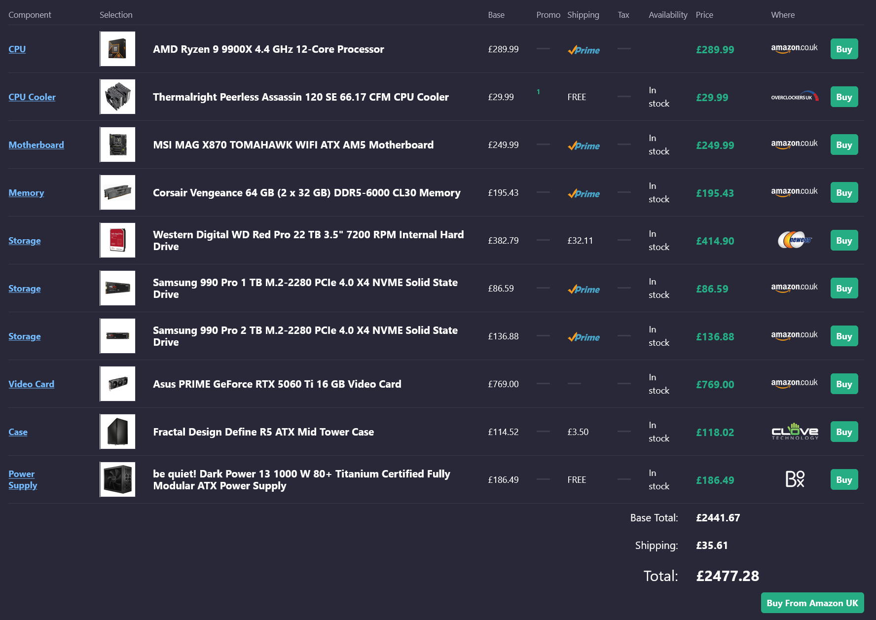Click the Prime shipping badge in CPU row
This screenshot has height=620, width=876.
[x=584, y=50]
